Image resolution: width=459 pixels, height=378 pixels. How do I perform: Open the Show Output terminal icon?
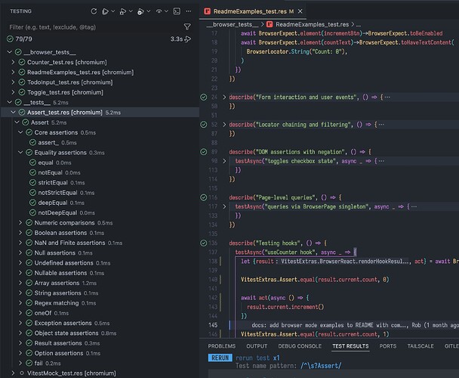pyautogui.click(x=177, y=11)
